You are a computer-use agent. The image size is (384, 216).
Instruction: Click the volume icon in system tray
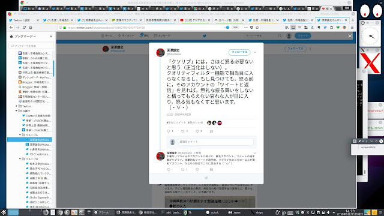point(328,212)
